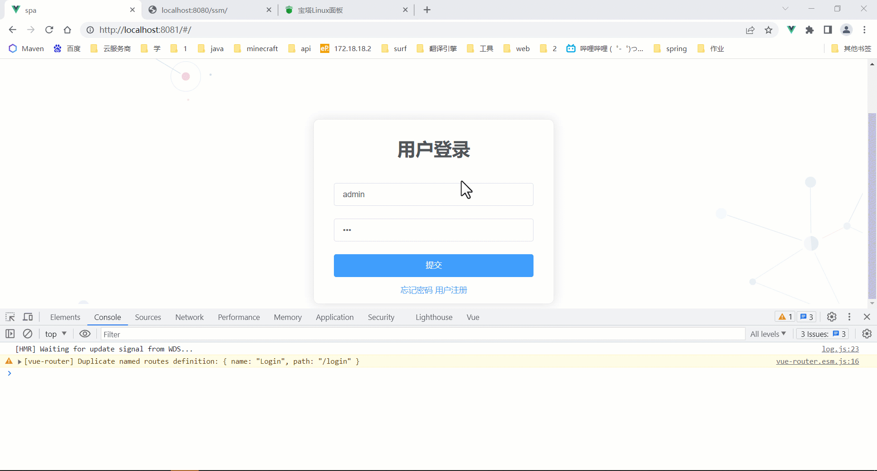Switch to the Sources tab
The image size is (877, 471).
(148, 317)
